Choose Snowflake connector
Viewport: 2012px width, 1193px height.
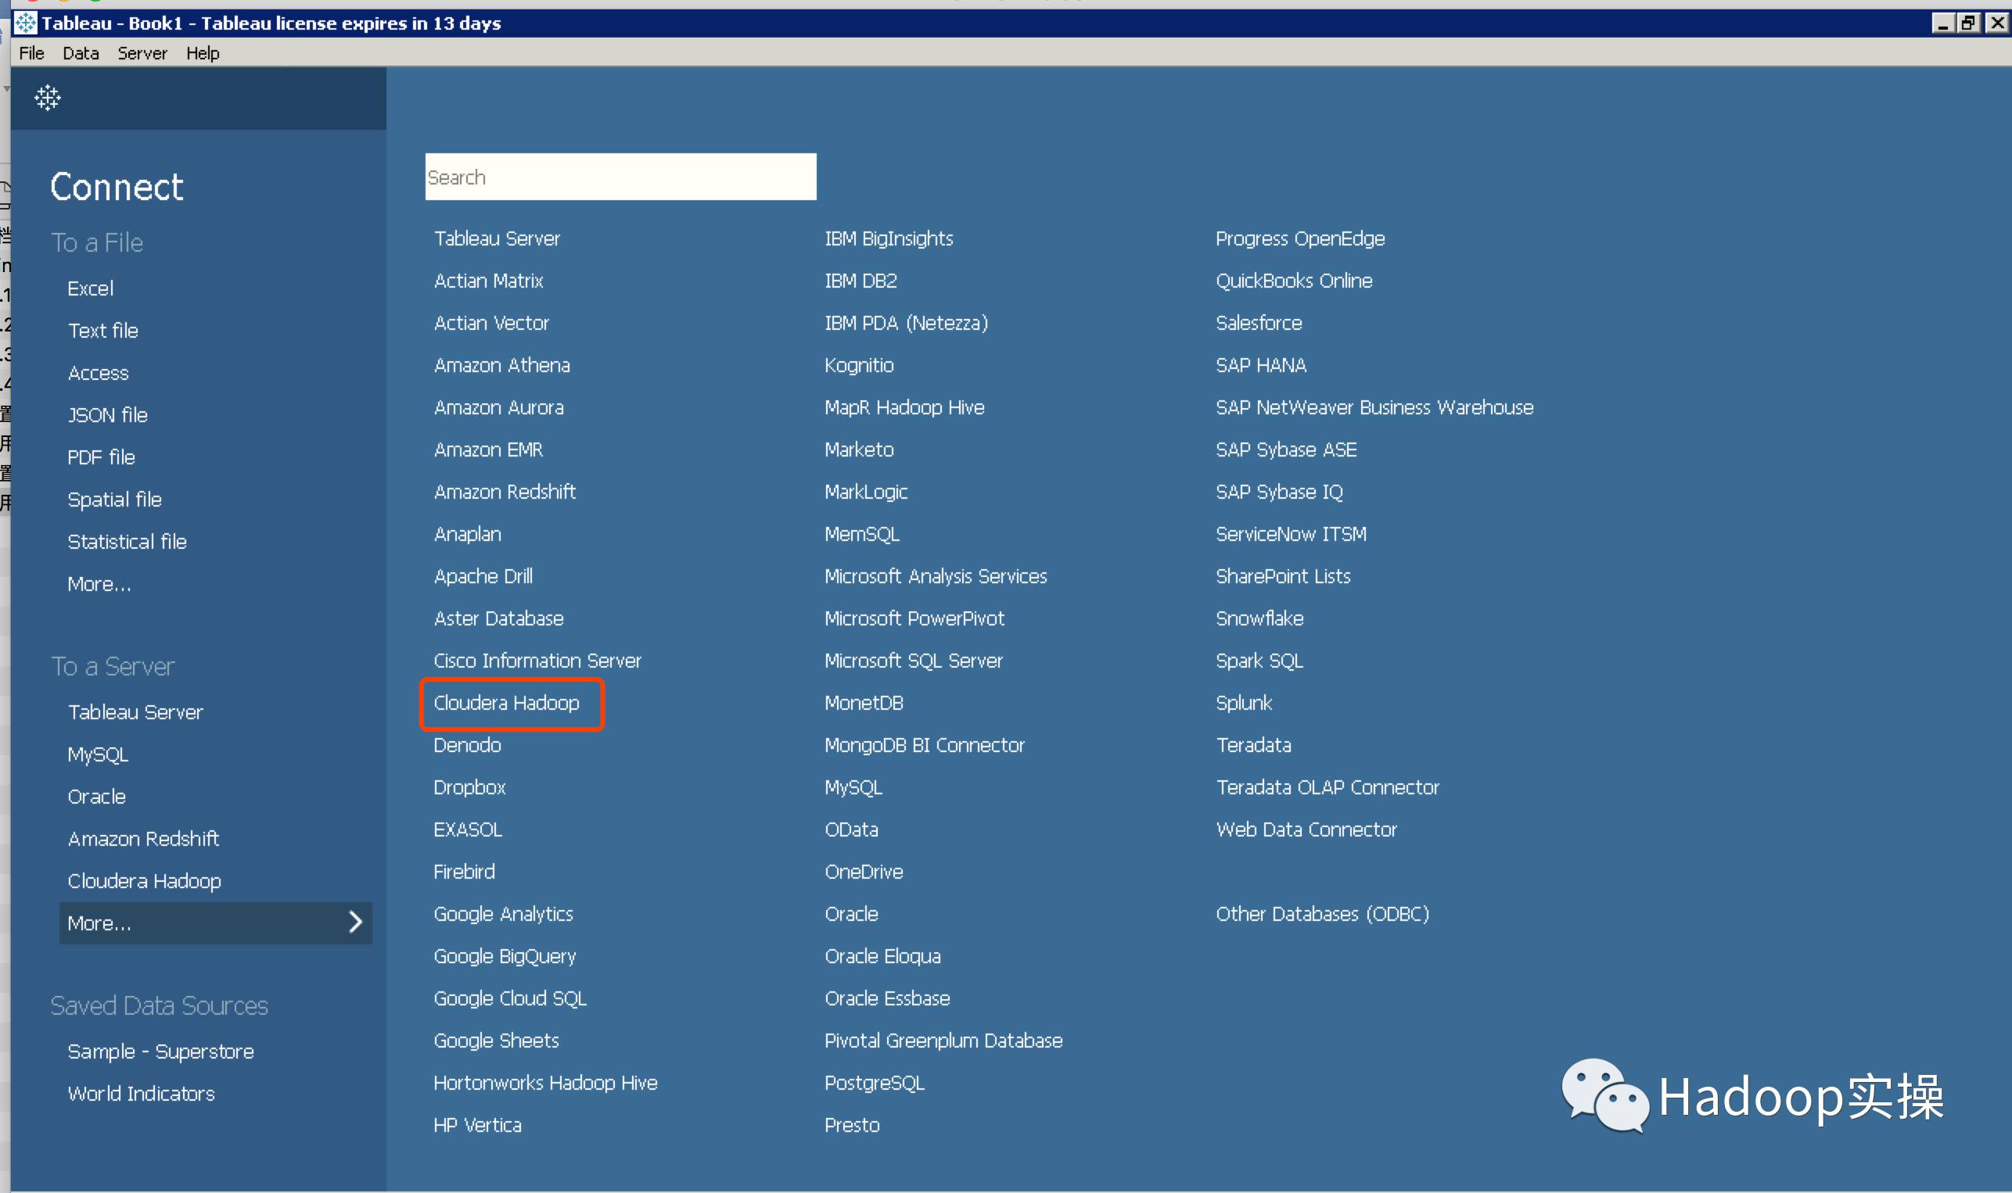click(x=1259, y=619)
